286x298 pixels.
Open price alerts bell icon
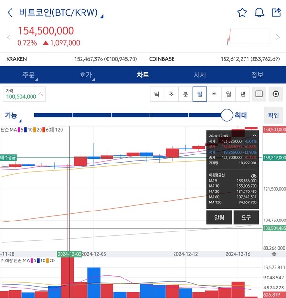[259, 12]
